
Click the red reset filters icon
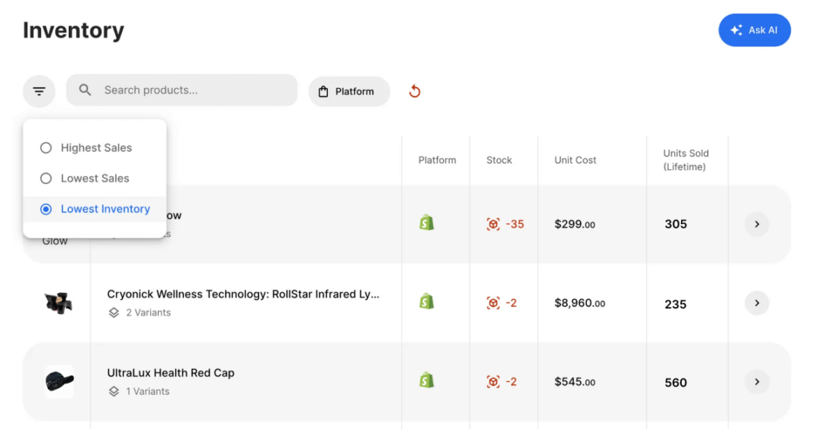414,92
